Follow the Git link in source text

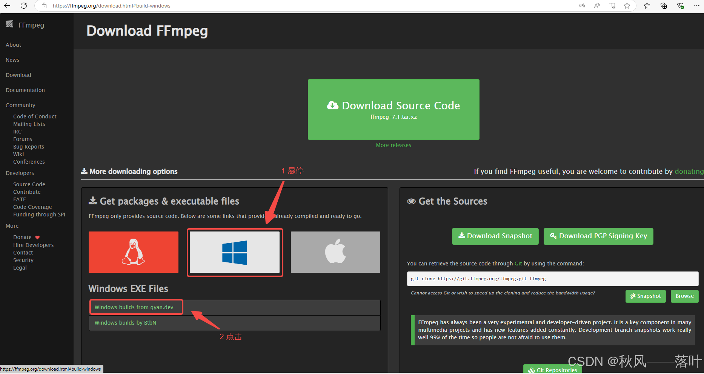point(518,264)
